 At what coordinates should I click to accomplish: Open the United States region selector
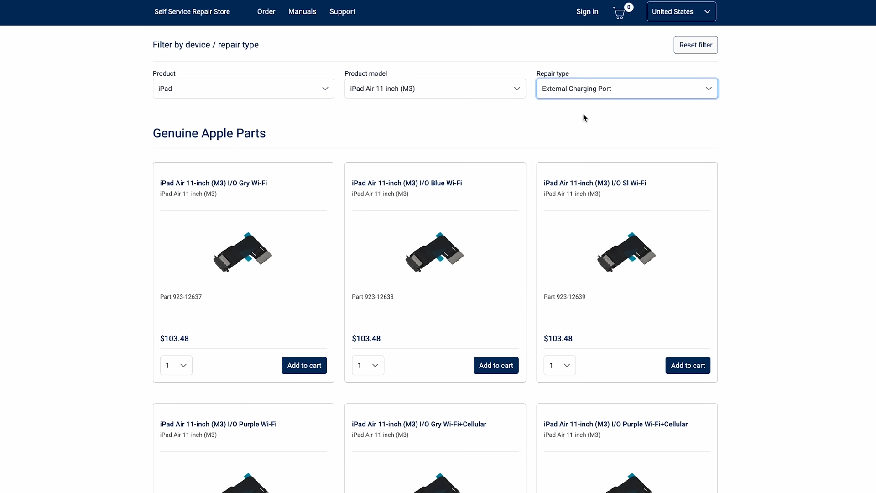click(x=681, y=12)
